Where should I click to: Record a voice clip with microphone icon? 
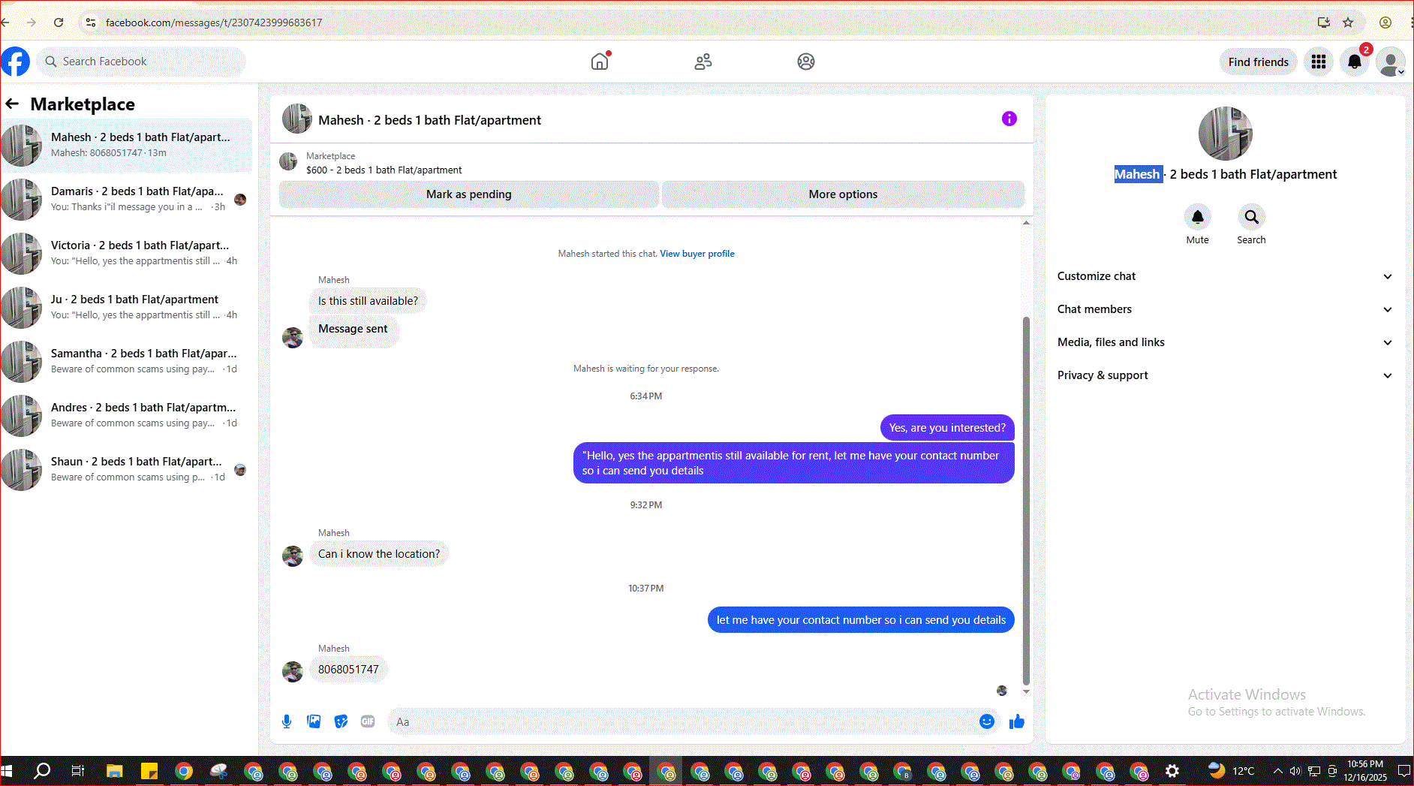tap(287, 721)
